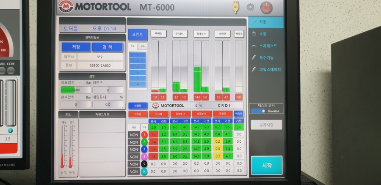Click the NON button for injector 4
This screenshot has height=185, width=381.
[134, 157]
